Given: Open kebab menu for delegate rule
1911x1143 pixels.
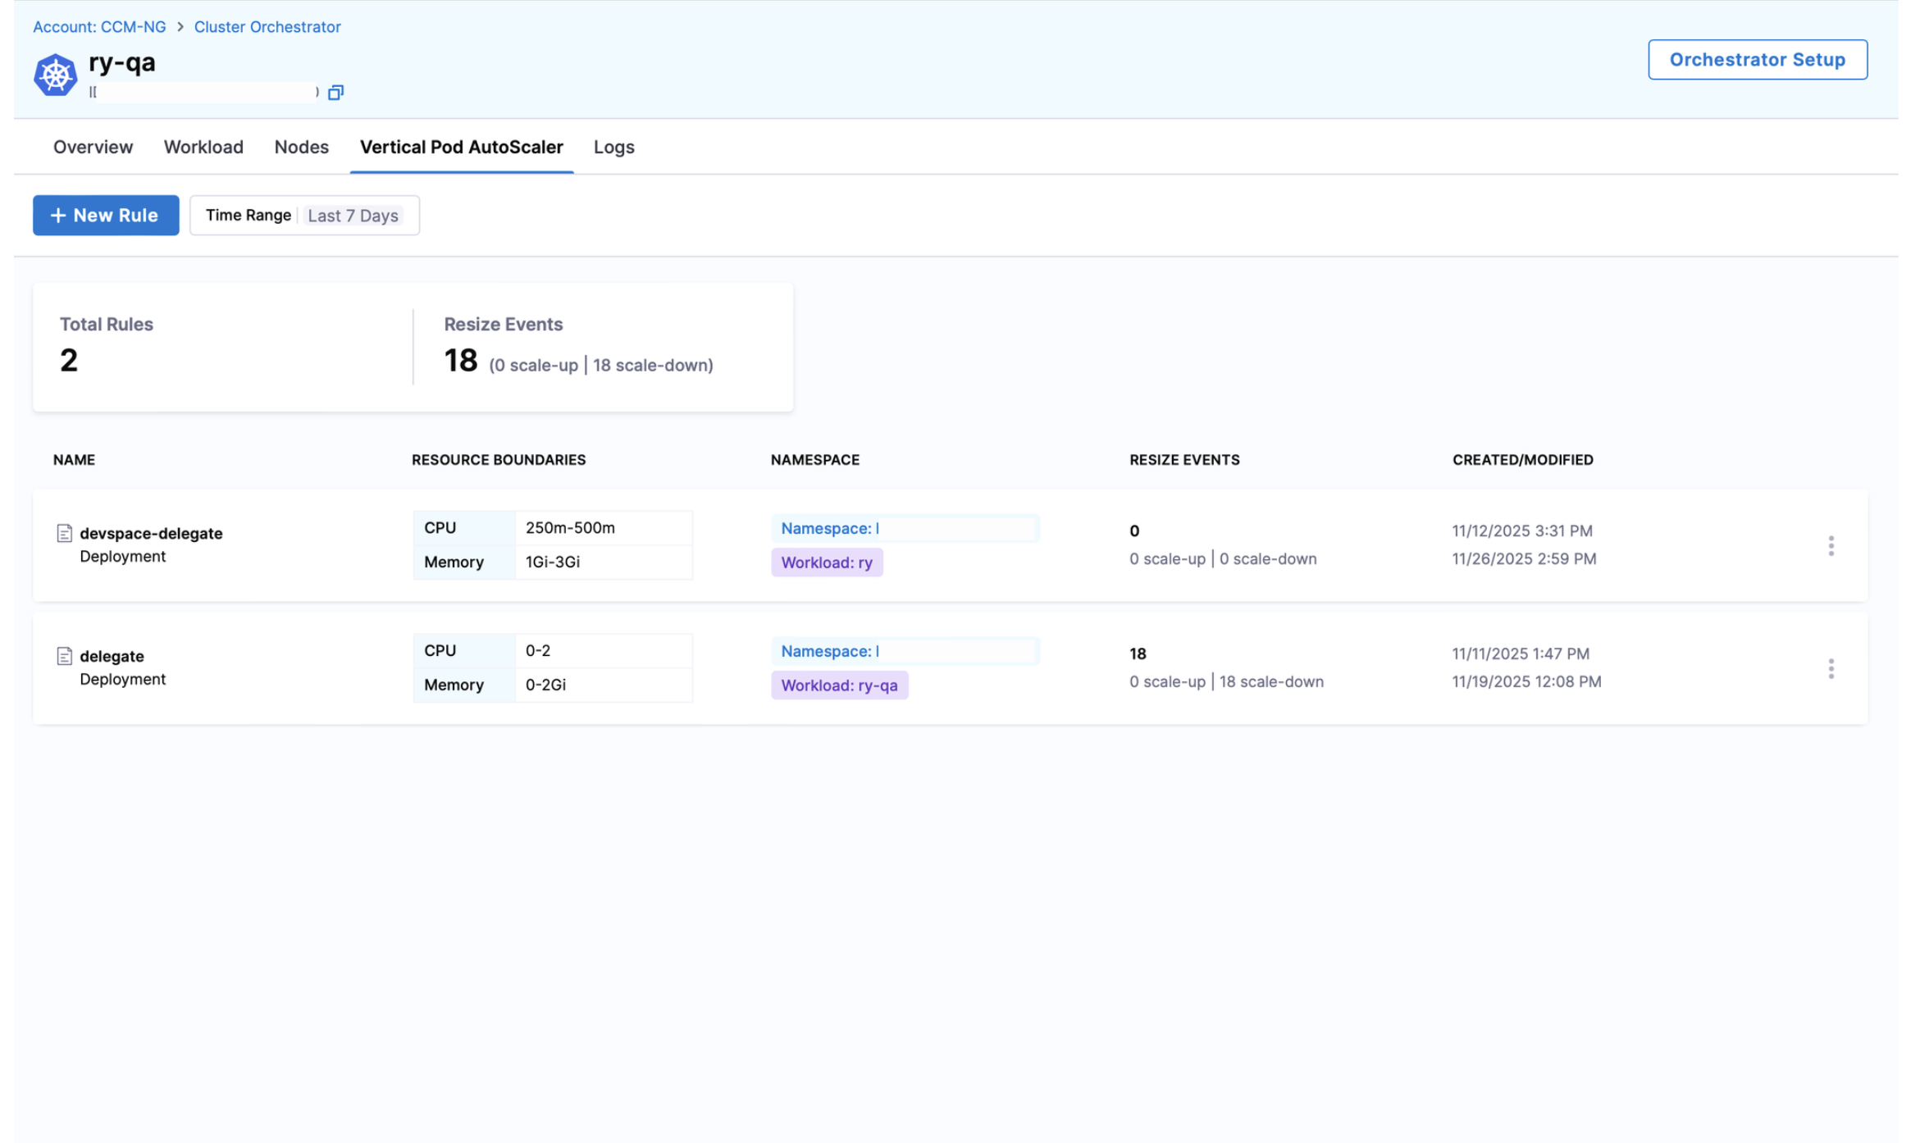Looking at the screenshot, I should pos(1831,669).
